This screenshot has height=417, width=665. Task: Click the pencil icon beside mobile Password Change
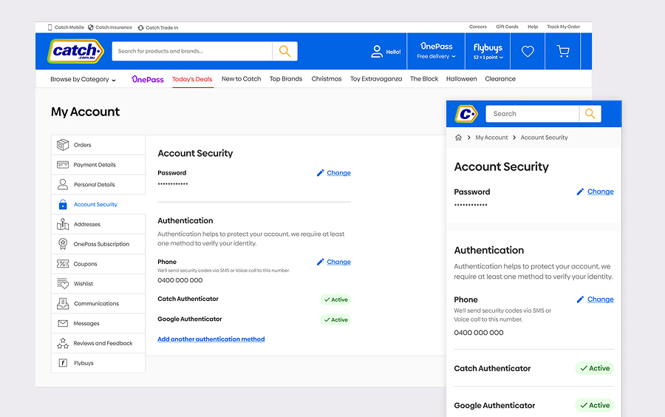[580, 191]
